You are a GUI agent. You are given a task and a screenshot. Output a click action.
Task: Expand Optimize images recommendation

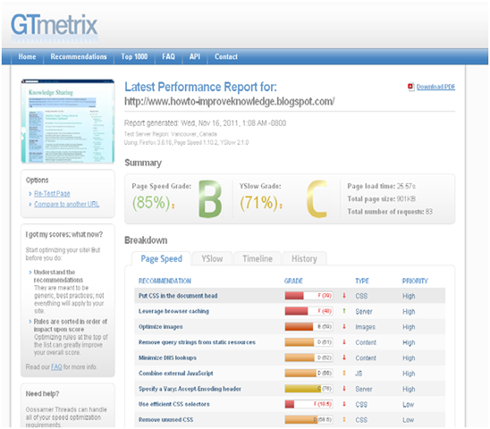click(x=161, y=327)
